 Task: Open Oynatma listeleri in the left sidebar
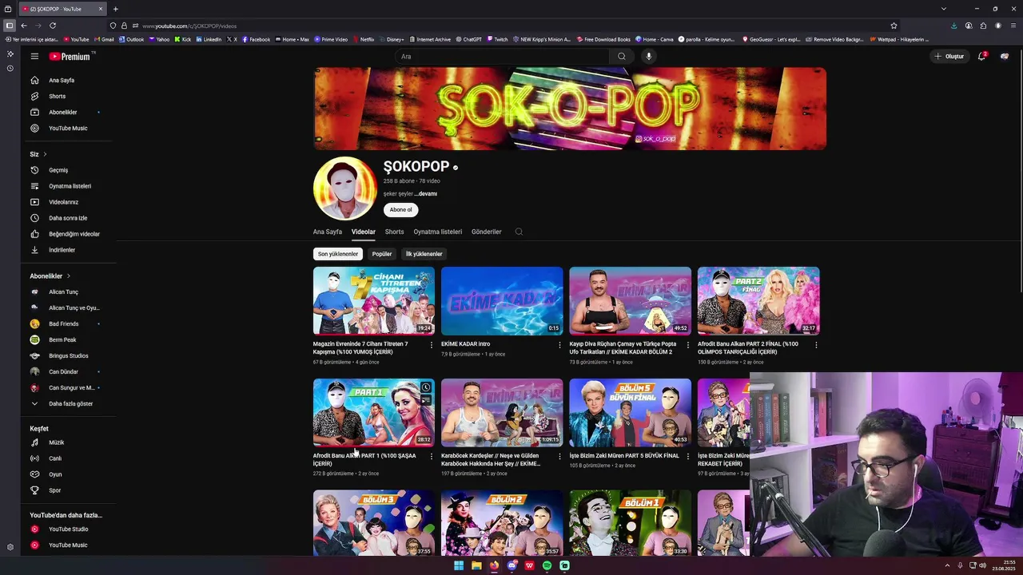pos(68,186)
